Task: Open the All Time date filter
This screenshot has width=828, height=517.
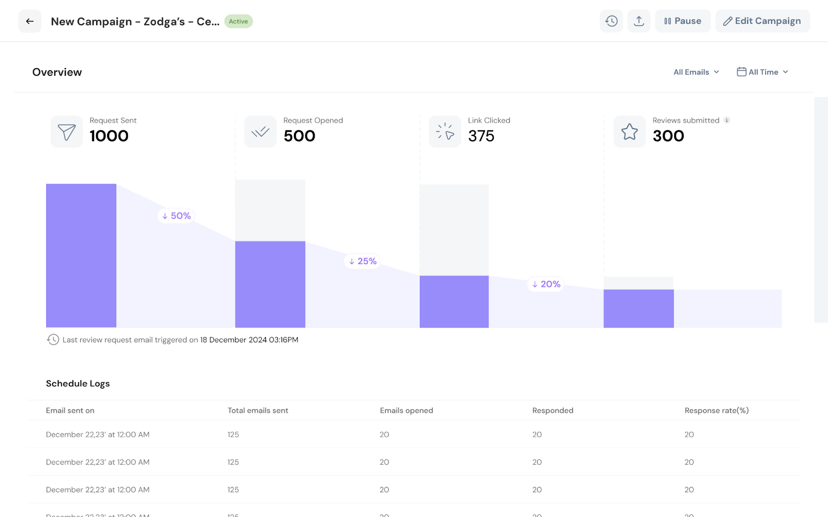Action: (762, 72)
